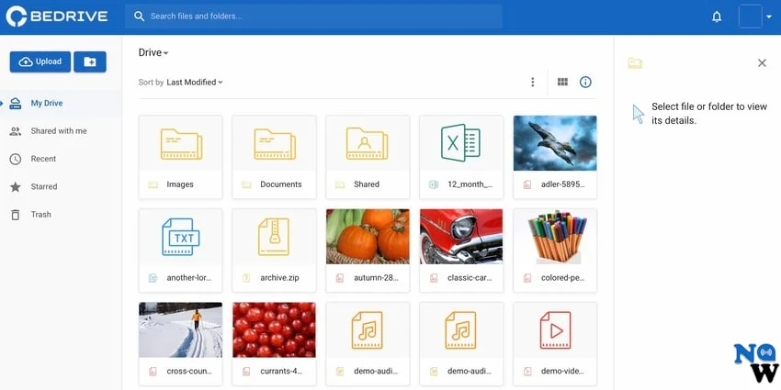Open the Trash section

pos(40,215)
